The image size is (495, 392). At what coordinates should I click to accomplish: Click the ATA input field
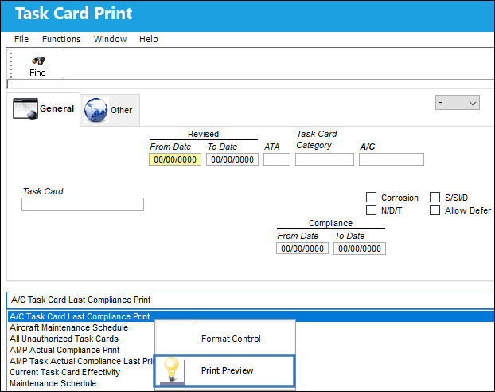[277, 159]
